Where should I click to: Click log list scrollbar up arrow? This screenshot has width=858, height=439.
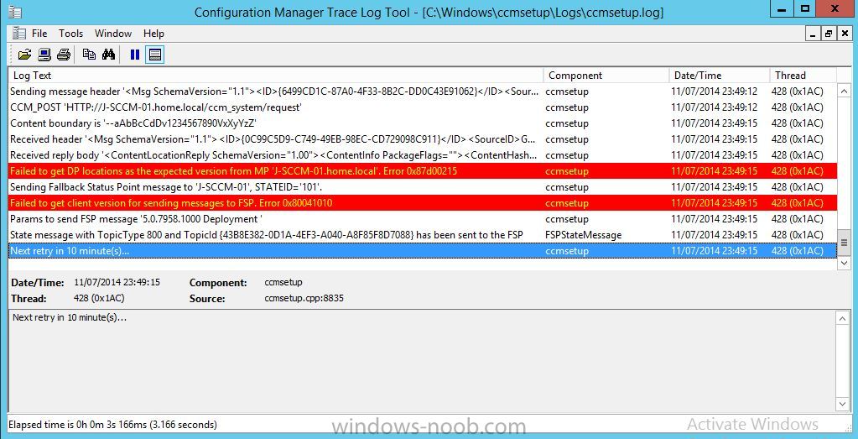click(844, 91)
